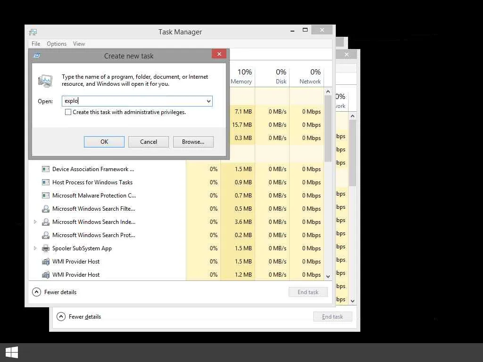Click the Spooler SubSystem App printer icon
Screen dimensions: 483x362
(x=46, y=248)
